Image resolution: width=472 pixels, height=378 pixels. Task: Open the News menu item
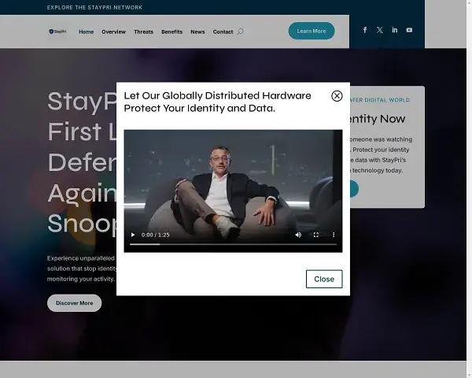click(197, 31)
